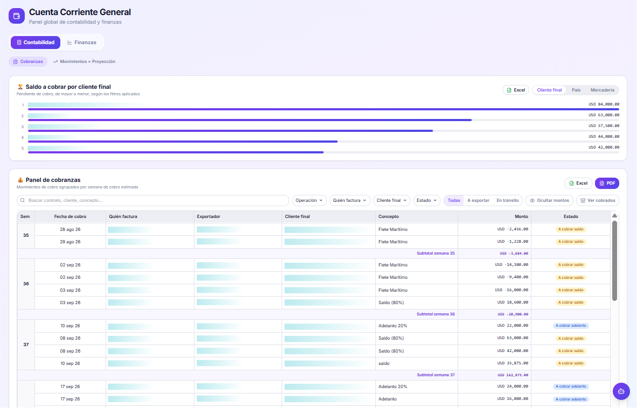Click the Concepto column header
The image size is (637, 408).
point(417,217)
